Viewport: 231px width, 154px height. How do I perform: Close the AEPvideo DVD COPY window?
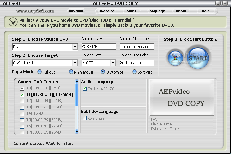click(x=225, y=3)
